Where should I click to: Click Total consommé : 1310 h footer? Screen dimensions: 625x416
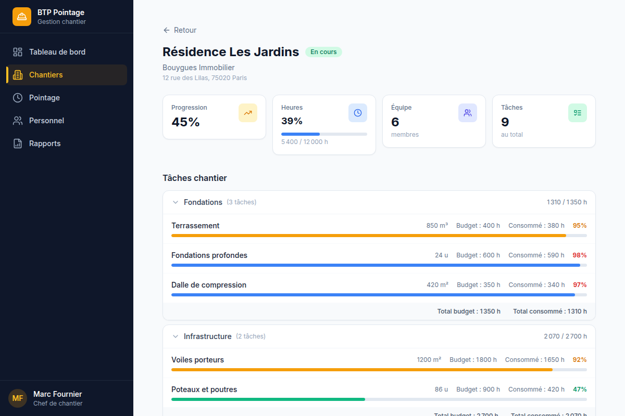point(550,311)
